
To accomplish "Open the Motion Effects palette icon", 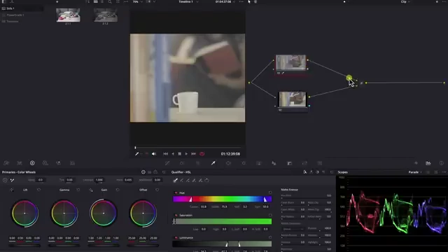I will tap(72, 163).
